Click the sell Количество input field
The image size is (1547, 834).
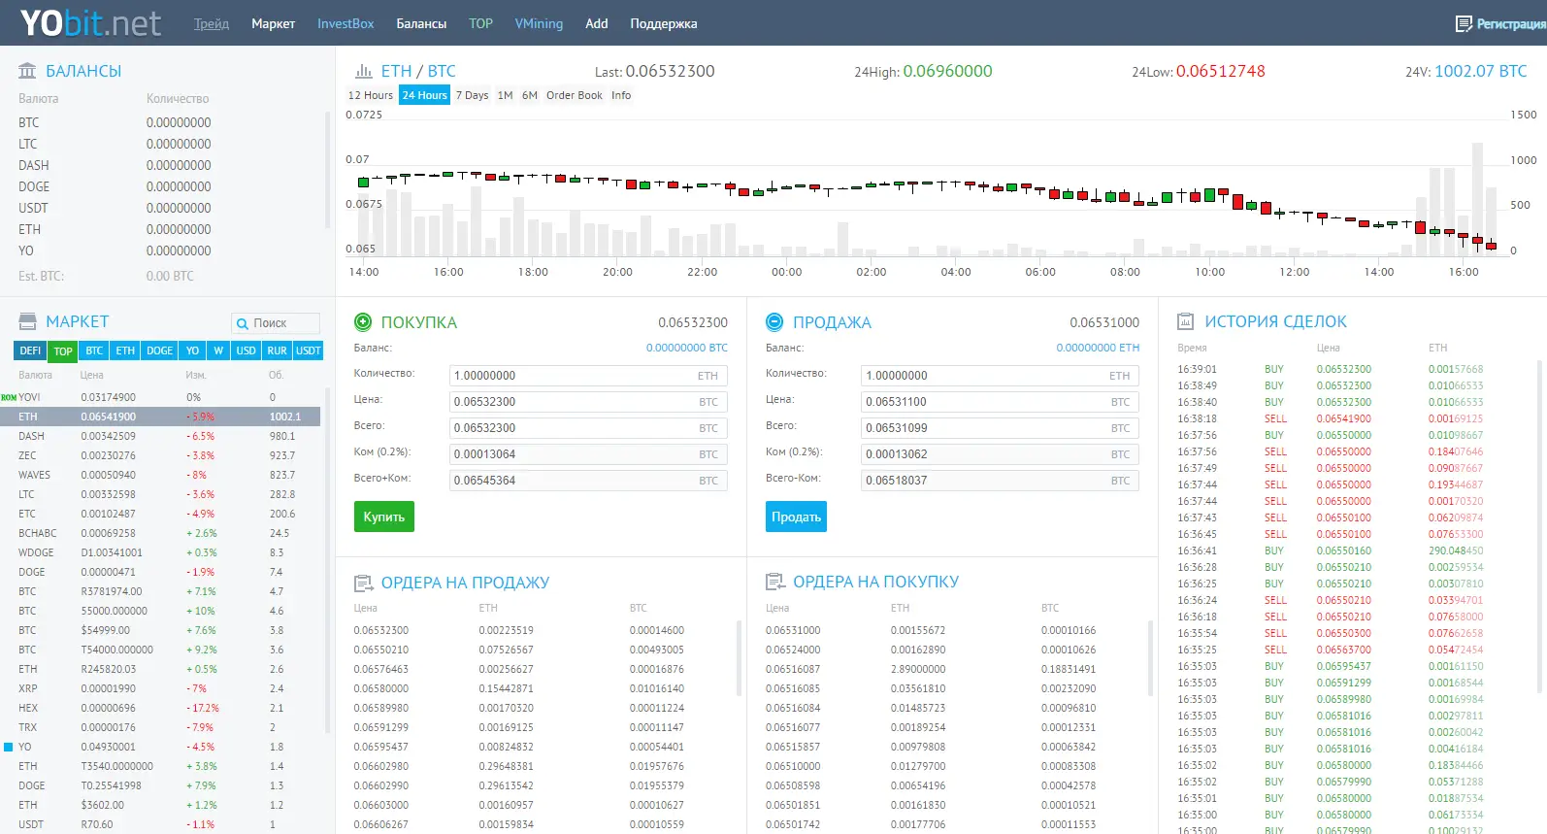(x=1001, y=376)
